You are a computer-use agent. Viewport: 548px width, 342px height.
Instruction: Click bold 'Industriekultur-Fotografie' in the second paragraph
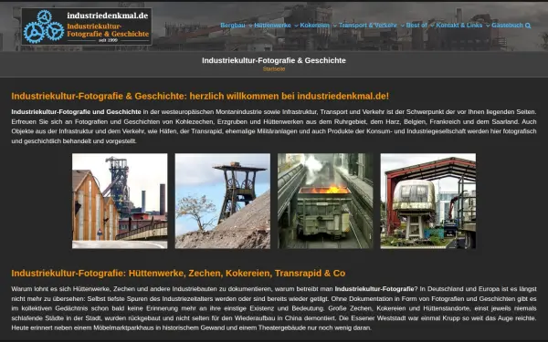pyautogui.click(x=374, y=289)
